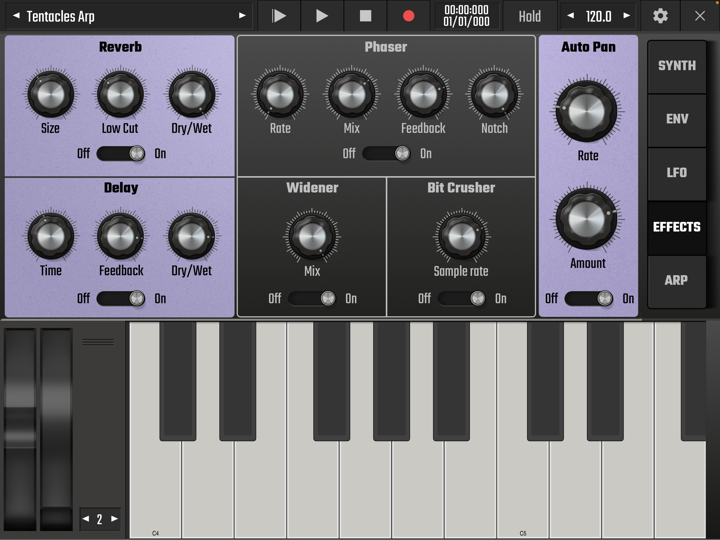Toggle the Reverb On/Off switch
Image resolution: width=720 pixels, height=540 pixels.
point(121,153)
